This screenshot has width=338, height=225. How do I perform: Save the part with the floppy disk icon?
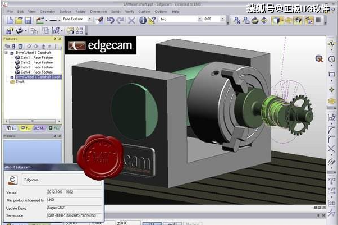pos(28,20)
